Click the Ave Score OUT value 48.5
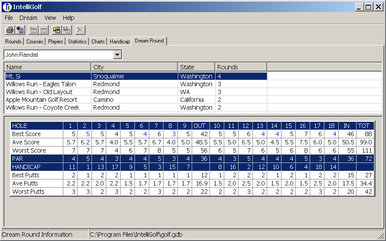 click(x=201, y=142)
